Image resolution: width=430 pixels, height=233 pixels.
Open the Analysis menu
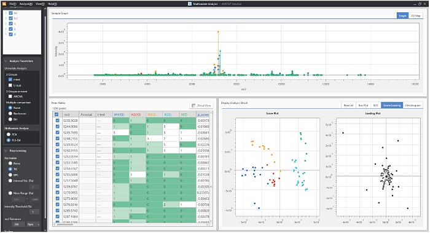click(26, 4)
